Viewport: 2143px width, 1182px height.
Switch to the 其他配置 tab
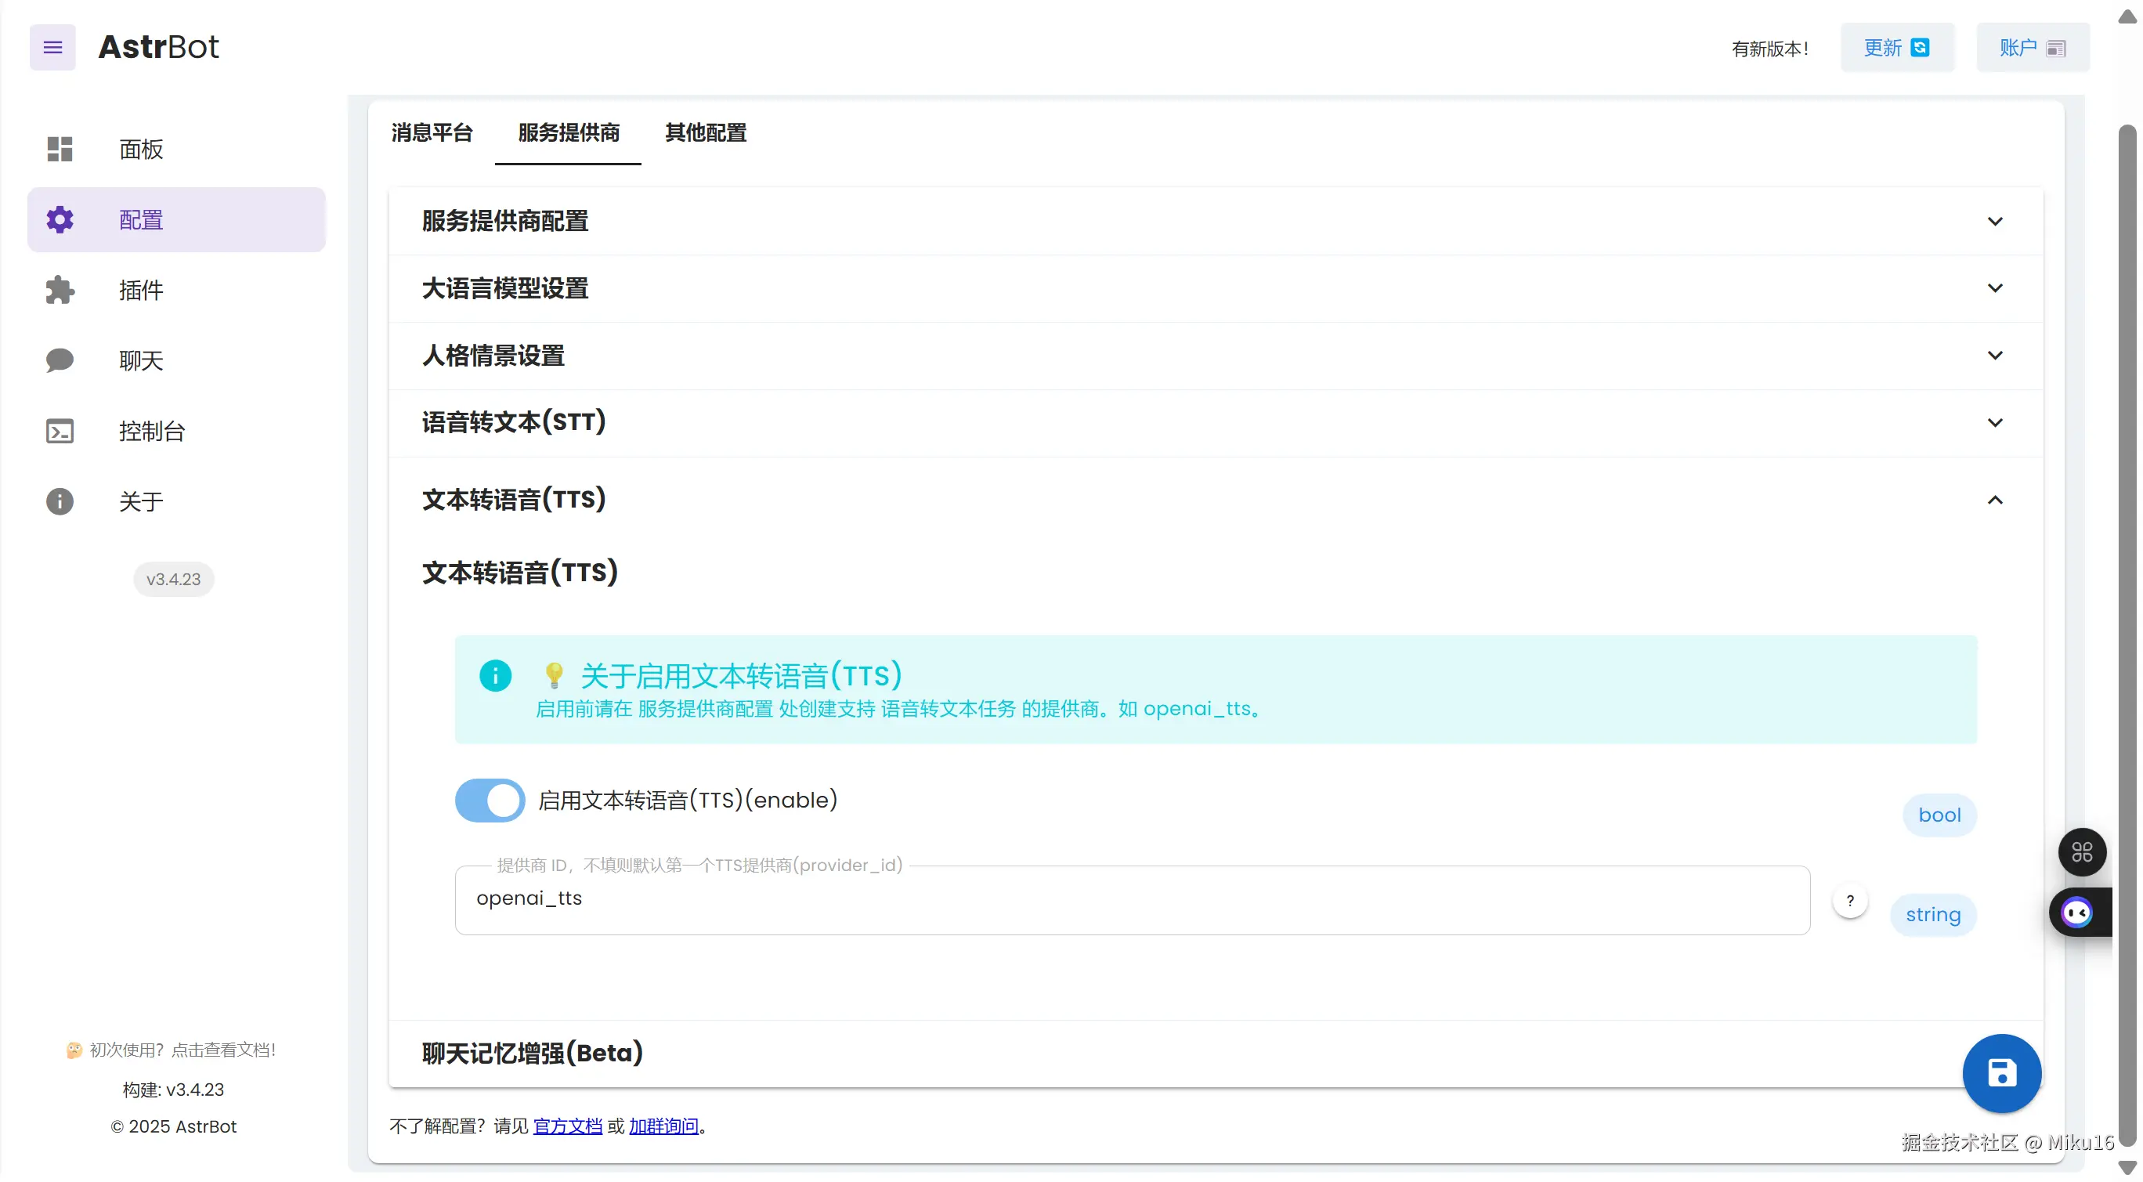(x=706, y=133)
